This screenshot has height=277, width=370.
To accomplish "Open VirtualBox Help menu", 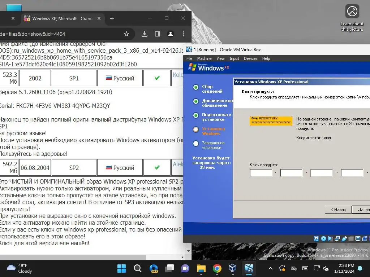I will pyautogui.click(x=266, y=58).
